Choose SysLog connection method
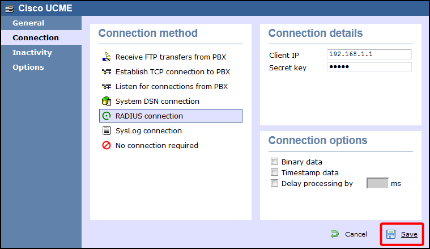 [171, 130]
